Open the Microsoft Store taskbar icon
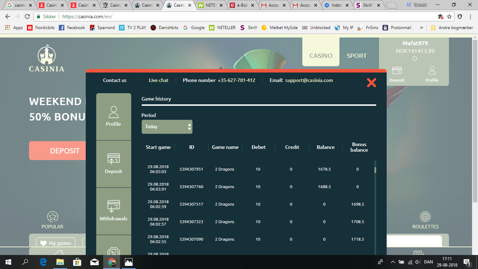The height and width of the screenshot is (269, 478). pyautogui.click(x=77, y=262)
